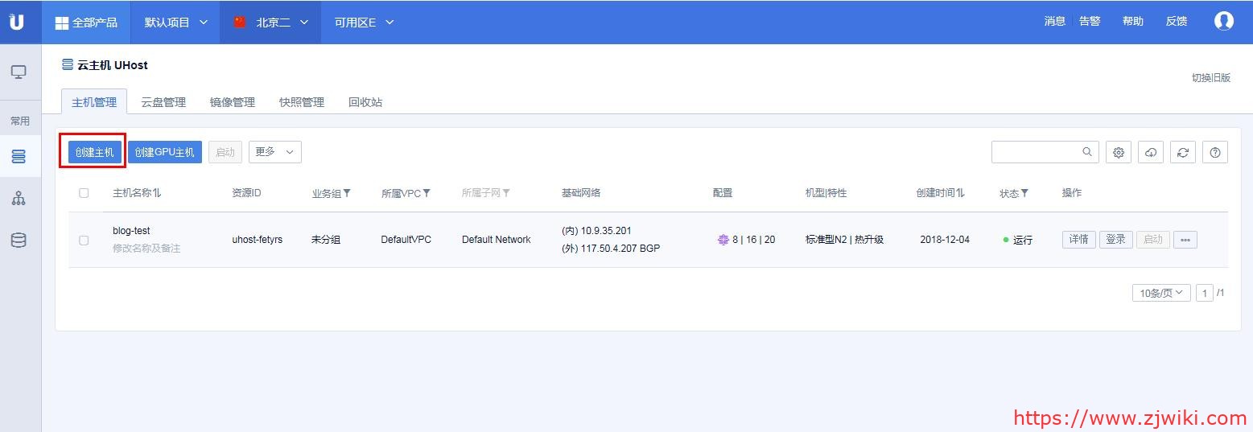The height and width of the screenshot is (432, 1253).
Task: Open the help question mark icon
Action: tap(1214, 152)
